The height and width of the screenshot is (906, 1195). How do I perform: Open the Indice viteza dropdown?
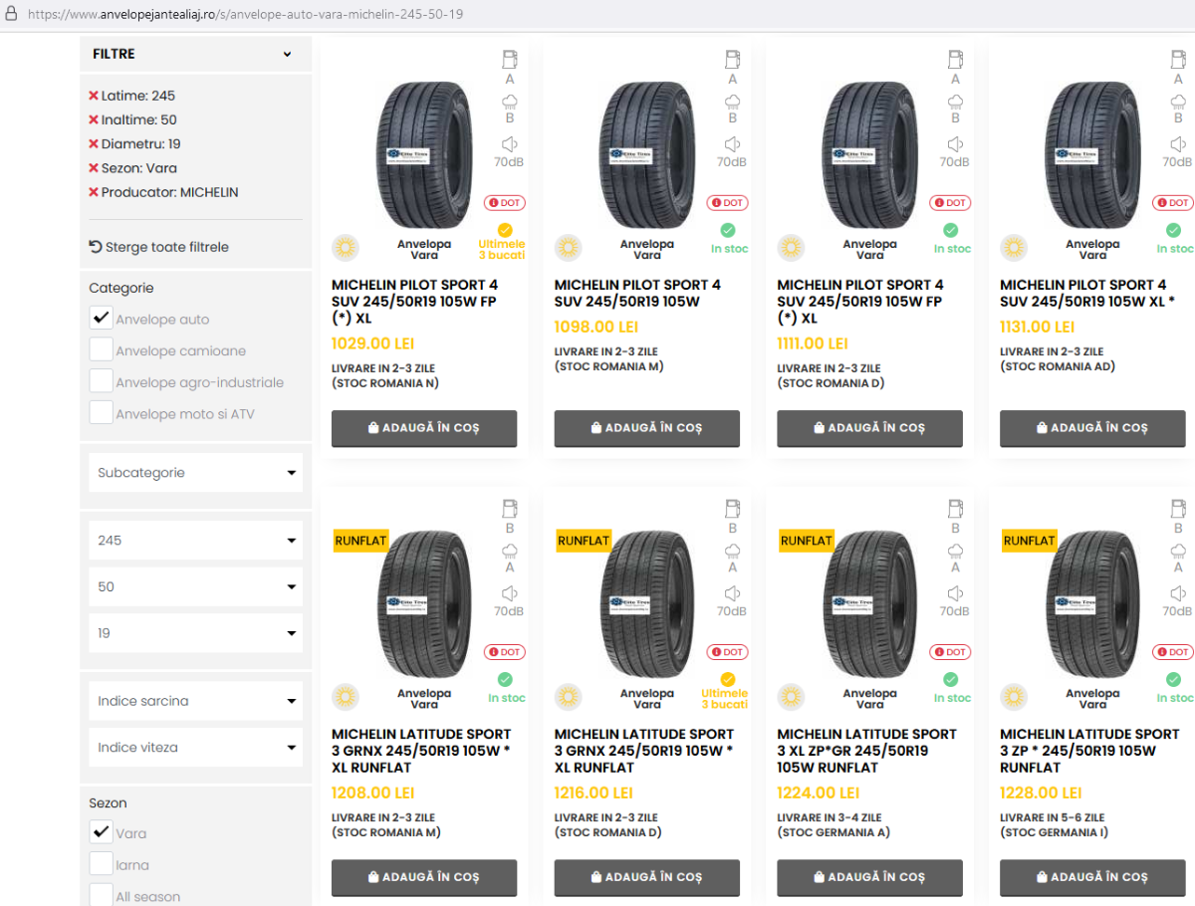195,748
